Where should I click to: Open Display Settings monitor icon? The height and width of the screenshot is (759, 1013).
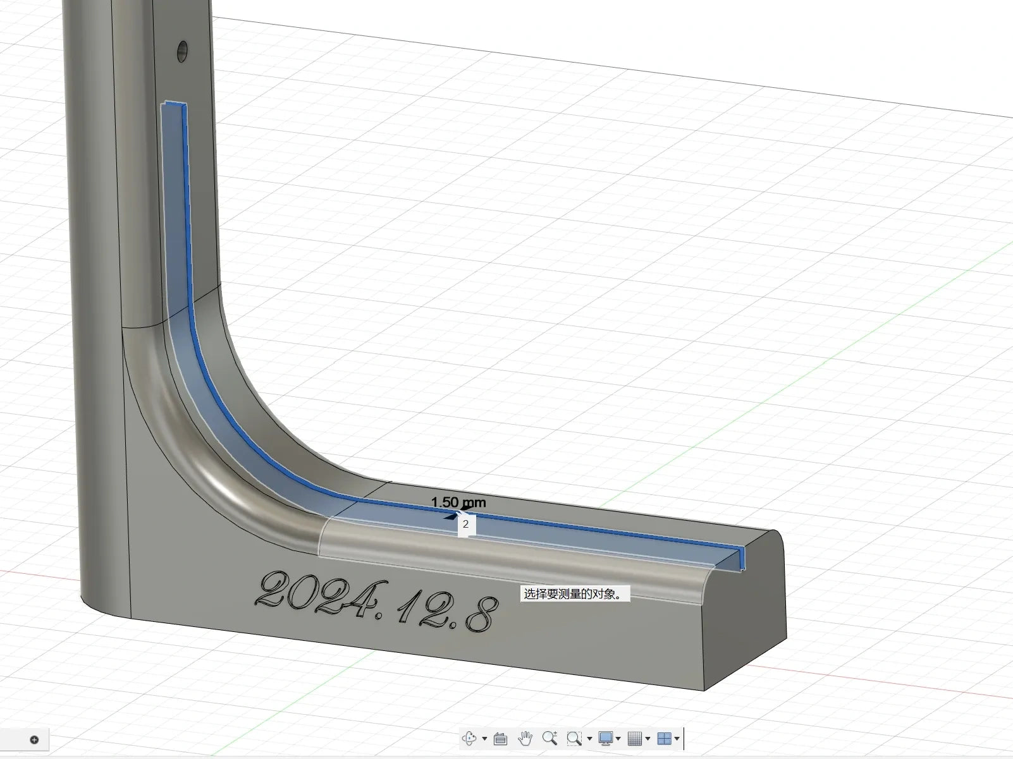coord(606,738)
